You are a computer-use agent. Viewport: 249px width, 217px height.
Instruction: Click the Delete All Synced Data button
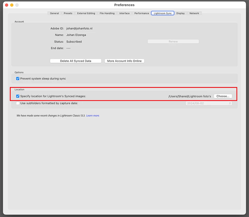click(x=76, y=61)
